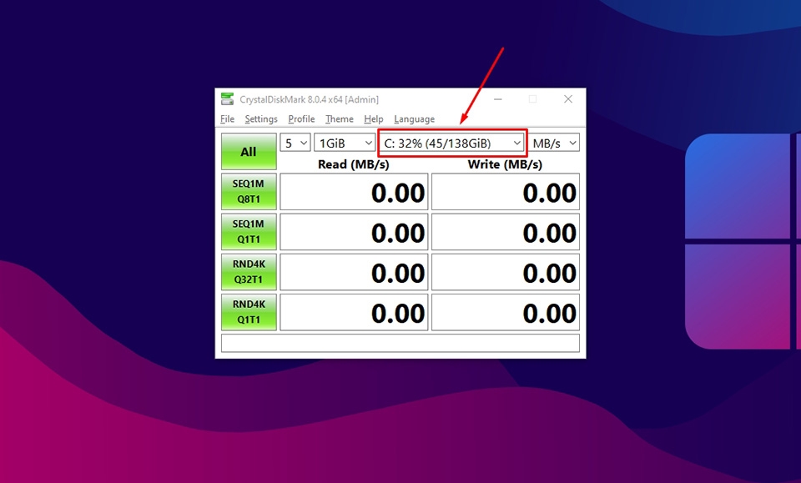Open the Language menu

414,118
